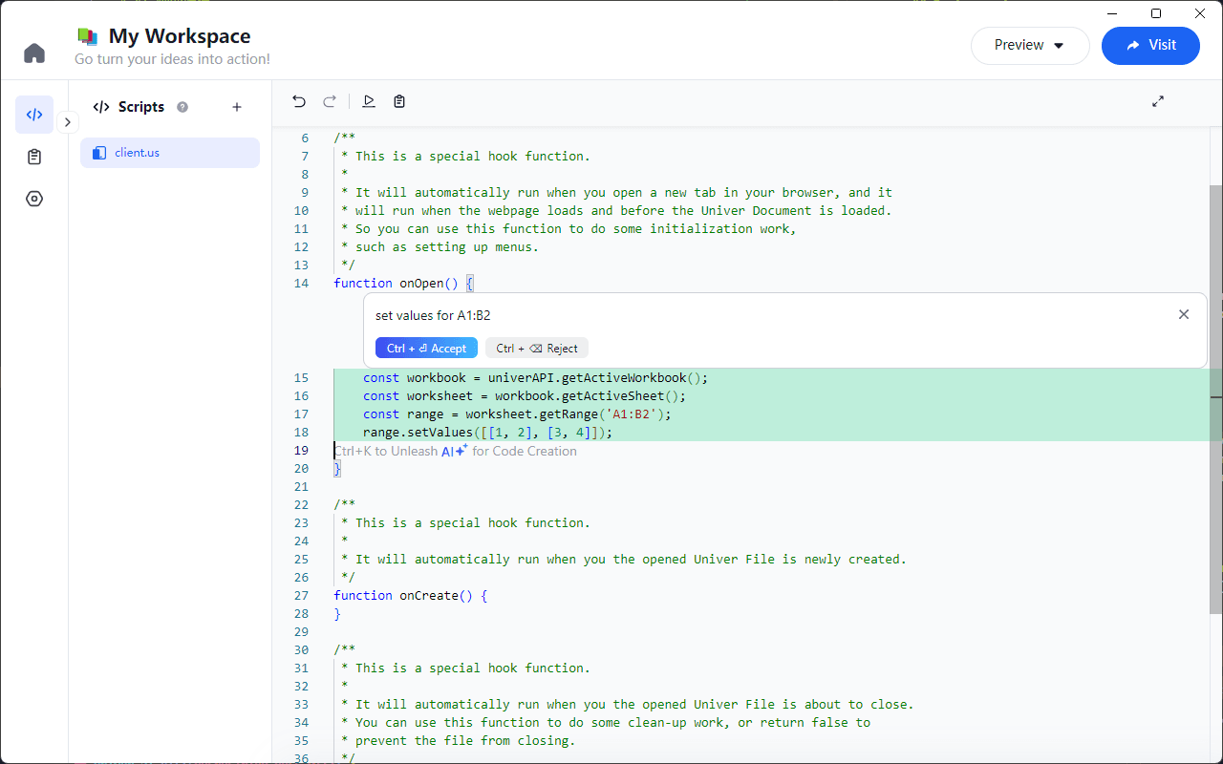The width and height of the screenshot is (1223, 764).
Task: Click the 'function onOpen()' code line
Action: [403, 284]
